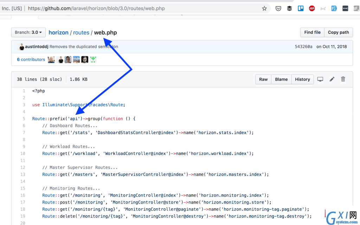Click the '<?php' opening tag on line 1
The image size is (360, 225).
coord(39,91)
